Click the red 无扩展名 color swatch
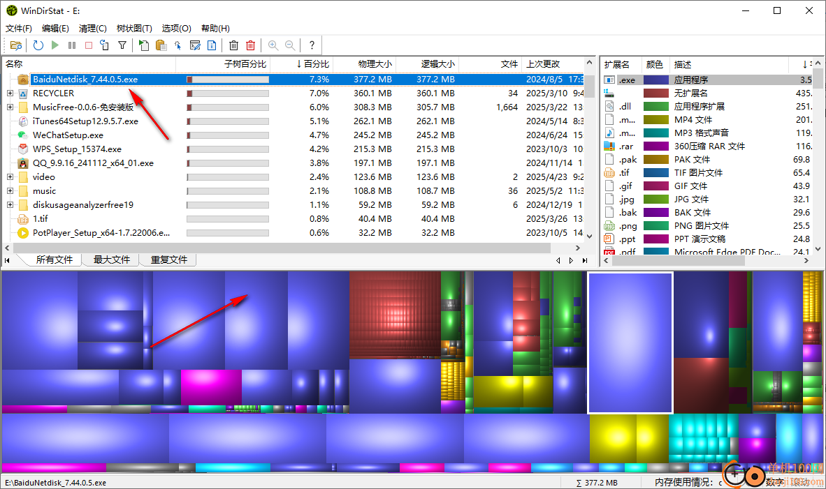 tap(656, 93)
